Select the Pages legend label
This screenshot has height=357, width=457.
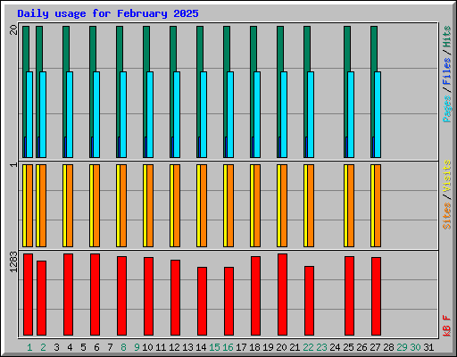[x=446, y=109]
